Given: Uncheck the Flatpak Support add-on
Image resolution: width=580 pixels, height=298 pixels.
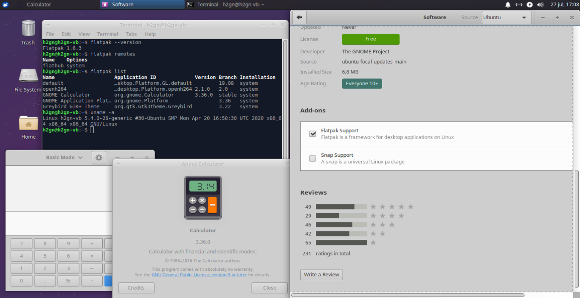Looking at the screenshot, I should 313,134.
